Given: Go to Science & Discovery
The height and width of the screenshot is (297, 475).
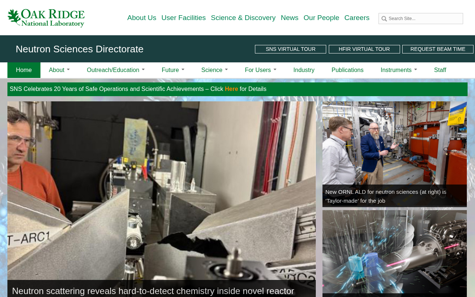Looking at the screenshot, I should pyautogui.click(x=243, y=18).
